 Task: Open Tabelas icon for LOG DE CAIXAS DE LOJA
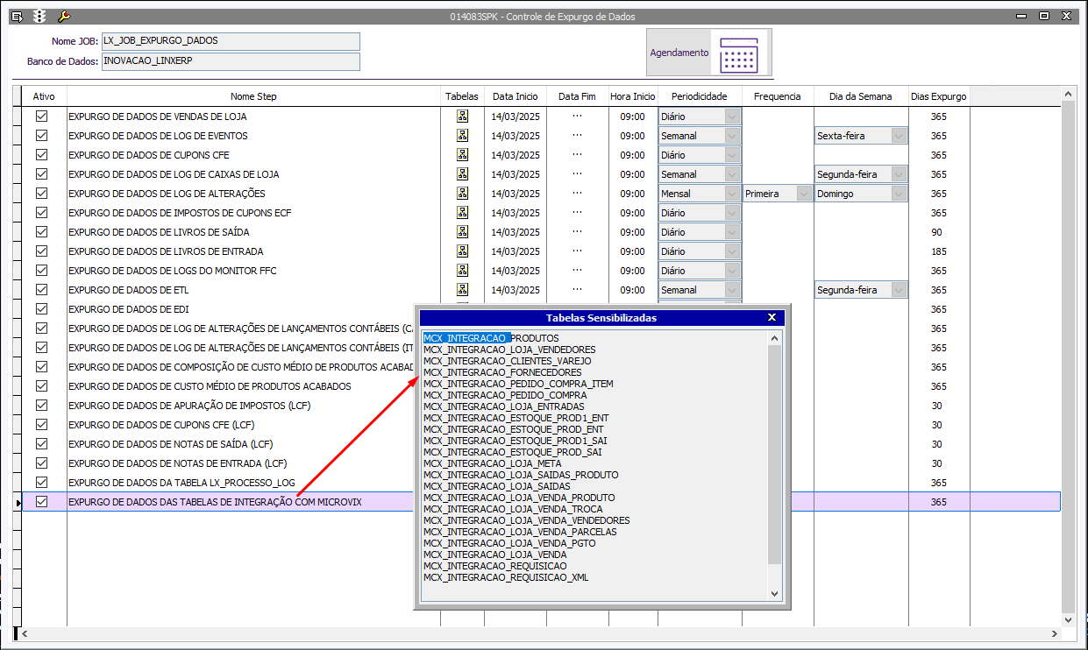tap(462, 174)
